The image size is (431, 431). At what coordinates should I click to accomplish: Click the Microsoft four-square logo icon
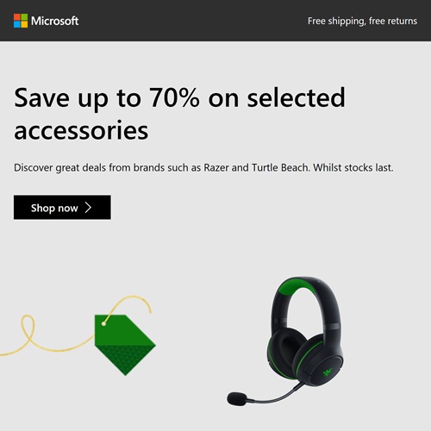[x=21, y=21]
